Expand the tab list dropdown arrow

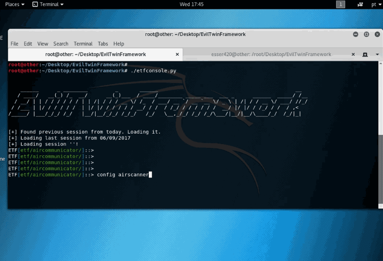tap(377, 54)
